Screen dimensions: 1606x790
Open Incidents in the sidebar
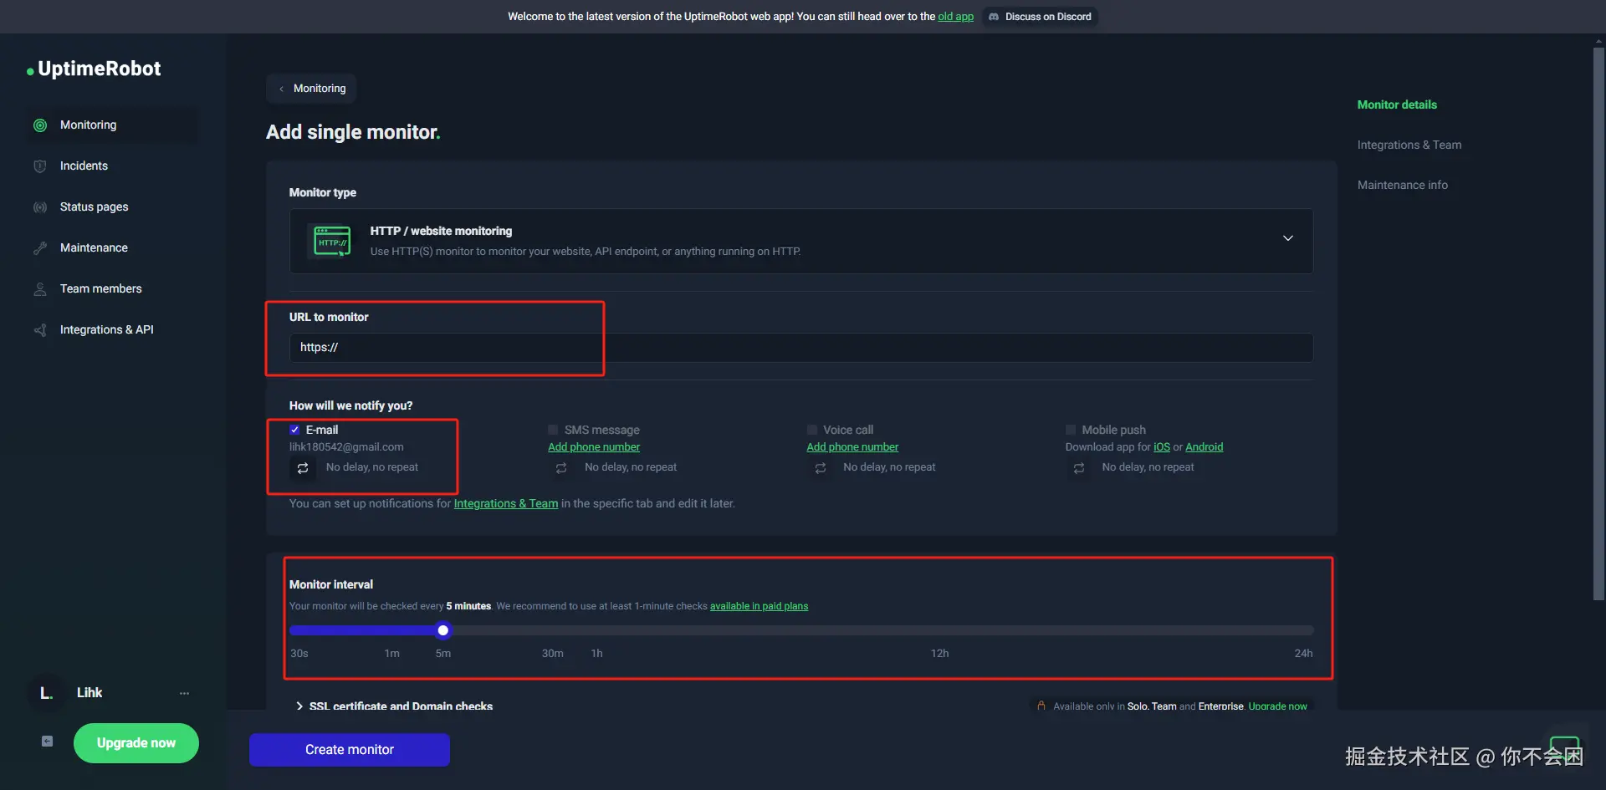tap(114, 166)
